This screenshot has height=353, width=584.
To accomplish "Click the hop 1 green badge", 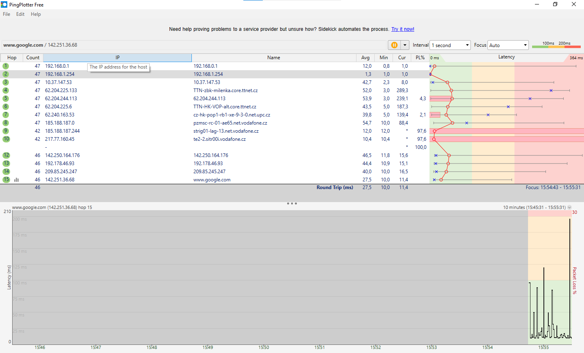I will (6, 66).
